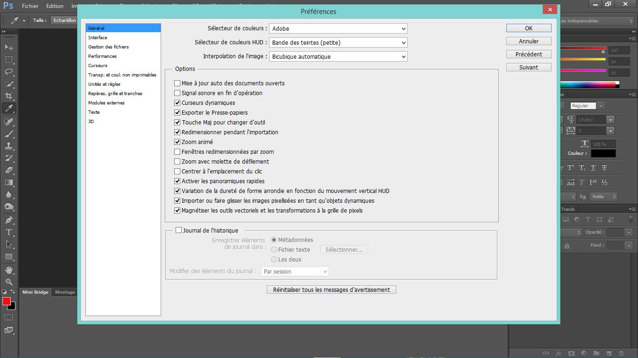This screenshot has height=358, width=638.
Task: Click OK to confirm preferences
Action: [529, 28]
